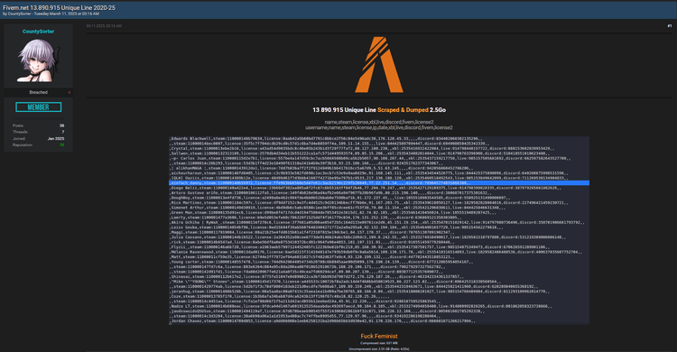Select the Diego Beliz data row

pyautogui.click(x=366, y=188)
